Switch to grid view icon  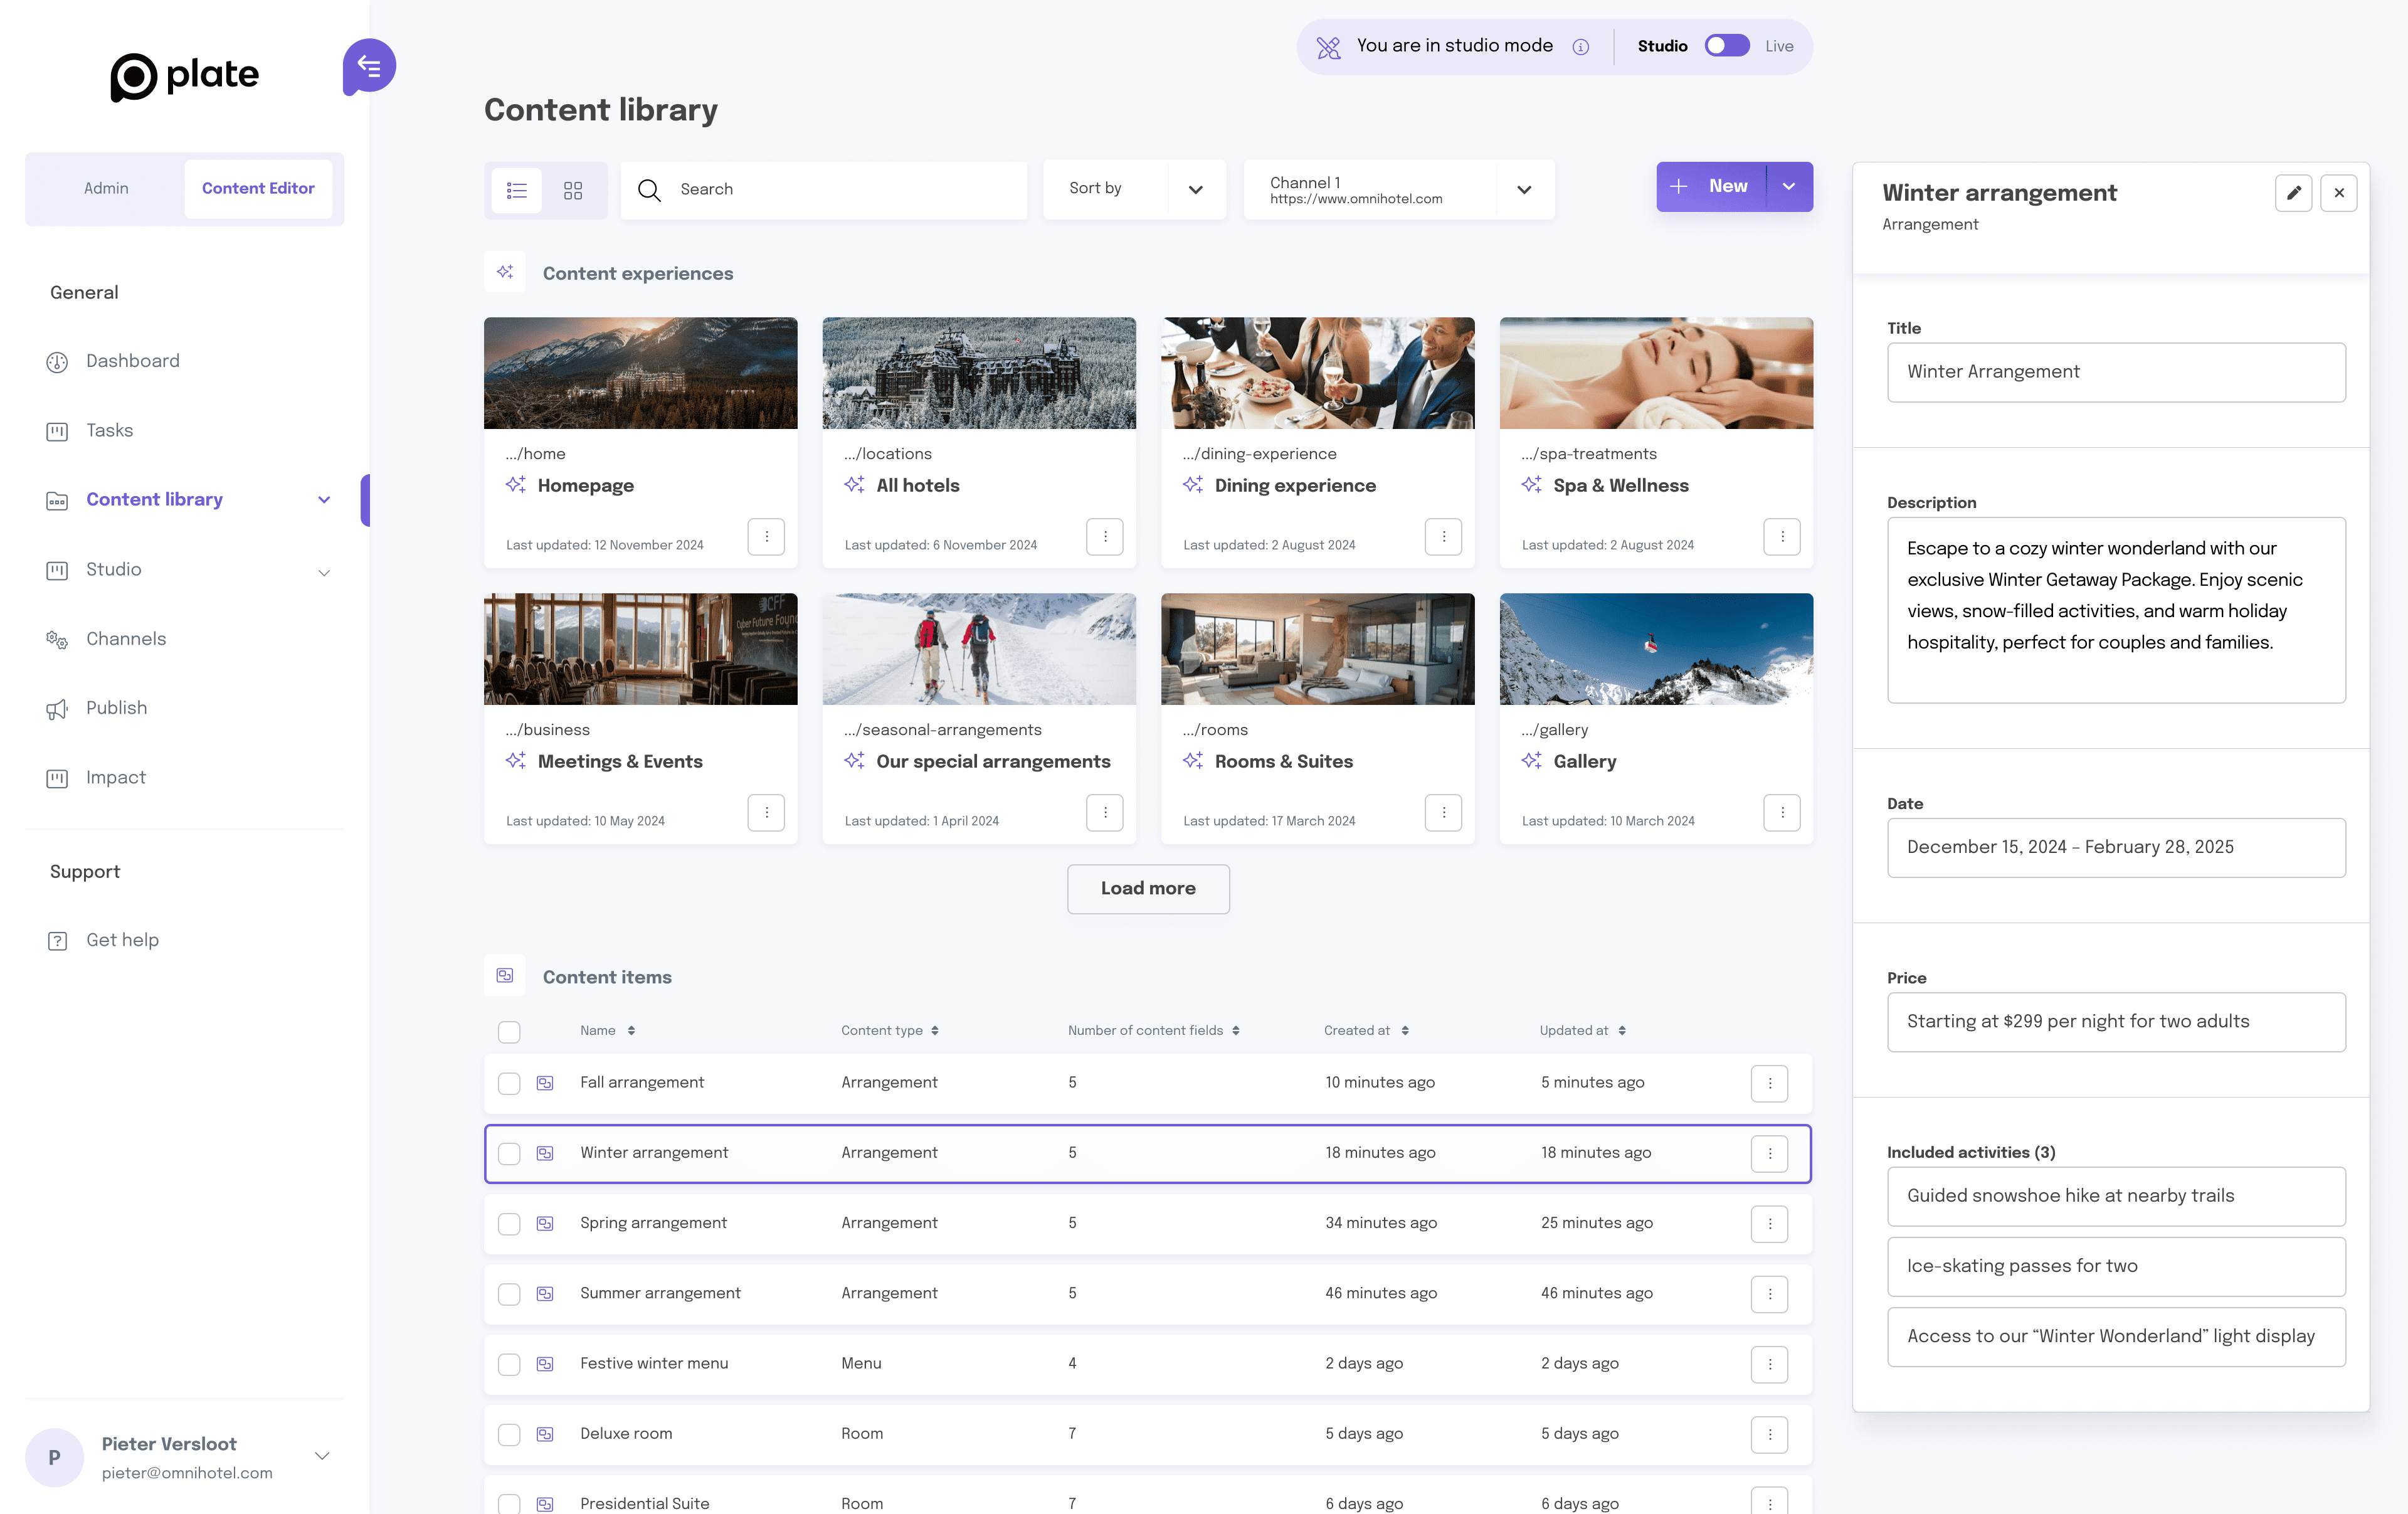pos(573,190)
